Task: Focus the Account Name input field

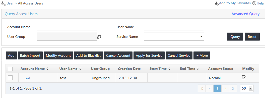Action: pos(67,27)
